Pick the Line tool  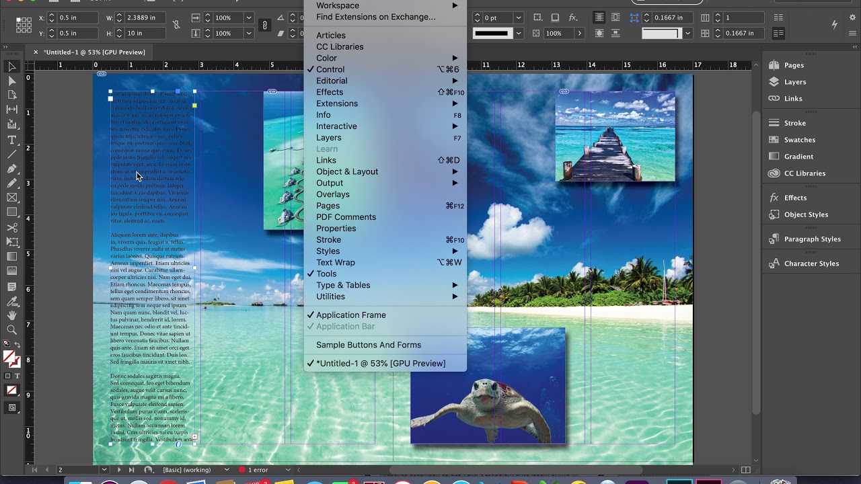11,154
